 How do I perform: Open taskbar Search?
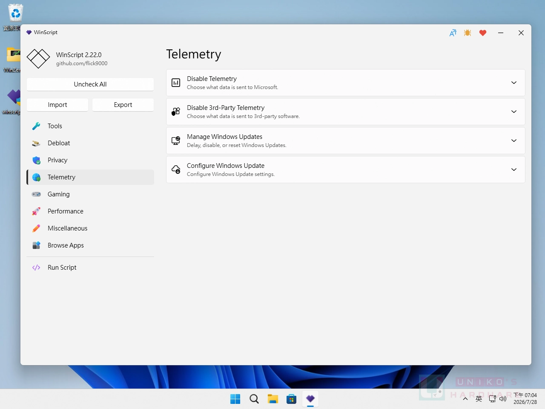click(254, 399)
